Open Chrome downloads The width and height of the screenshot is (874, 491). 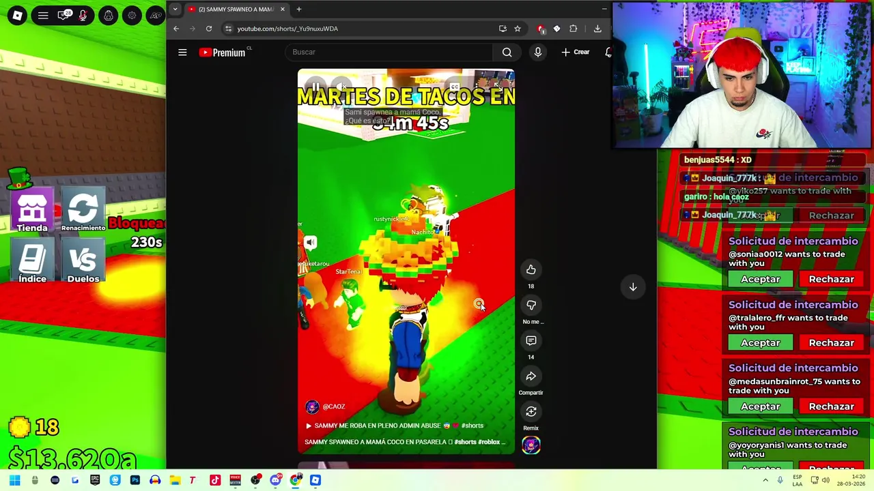597,29
